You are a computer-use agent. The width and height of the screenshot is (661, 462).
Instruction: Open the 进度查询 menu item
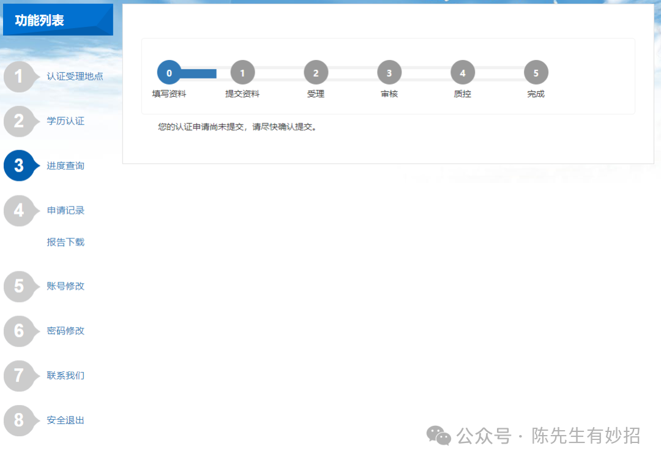pyautogui.click(x=65, y=165)
